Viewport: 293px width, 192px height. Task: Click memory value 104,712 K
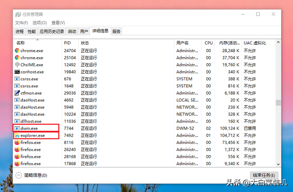pos(230,135)
